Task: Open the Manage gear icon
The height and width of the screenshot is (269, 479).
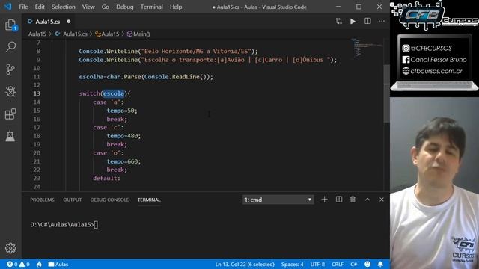Action: click(10, 248)
